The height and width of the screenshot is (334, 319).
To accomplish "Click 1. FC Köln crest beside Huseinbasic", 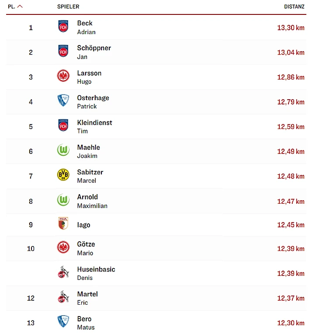I will (x=63, y=273).
